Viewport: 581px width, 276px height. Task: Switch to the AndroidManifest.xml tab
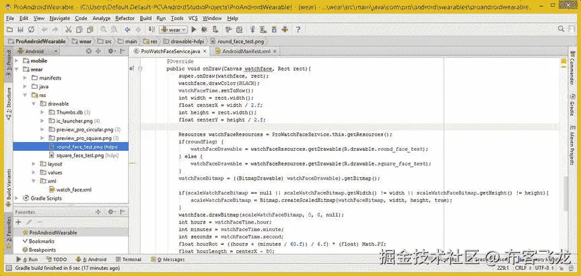[246, 51]
